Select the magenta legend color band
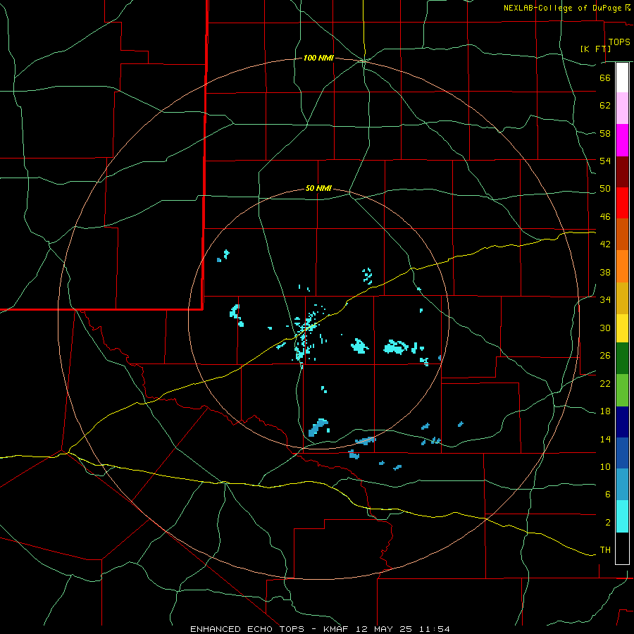Image resolution: width=634 pixels, height=634 pixels. tap(622, 140)
